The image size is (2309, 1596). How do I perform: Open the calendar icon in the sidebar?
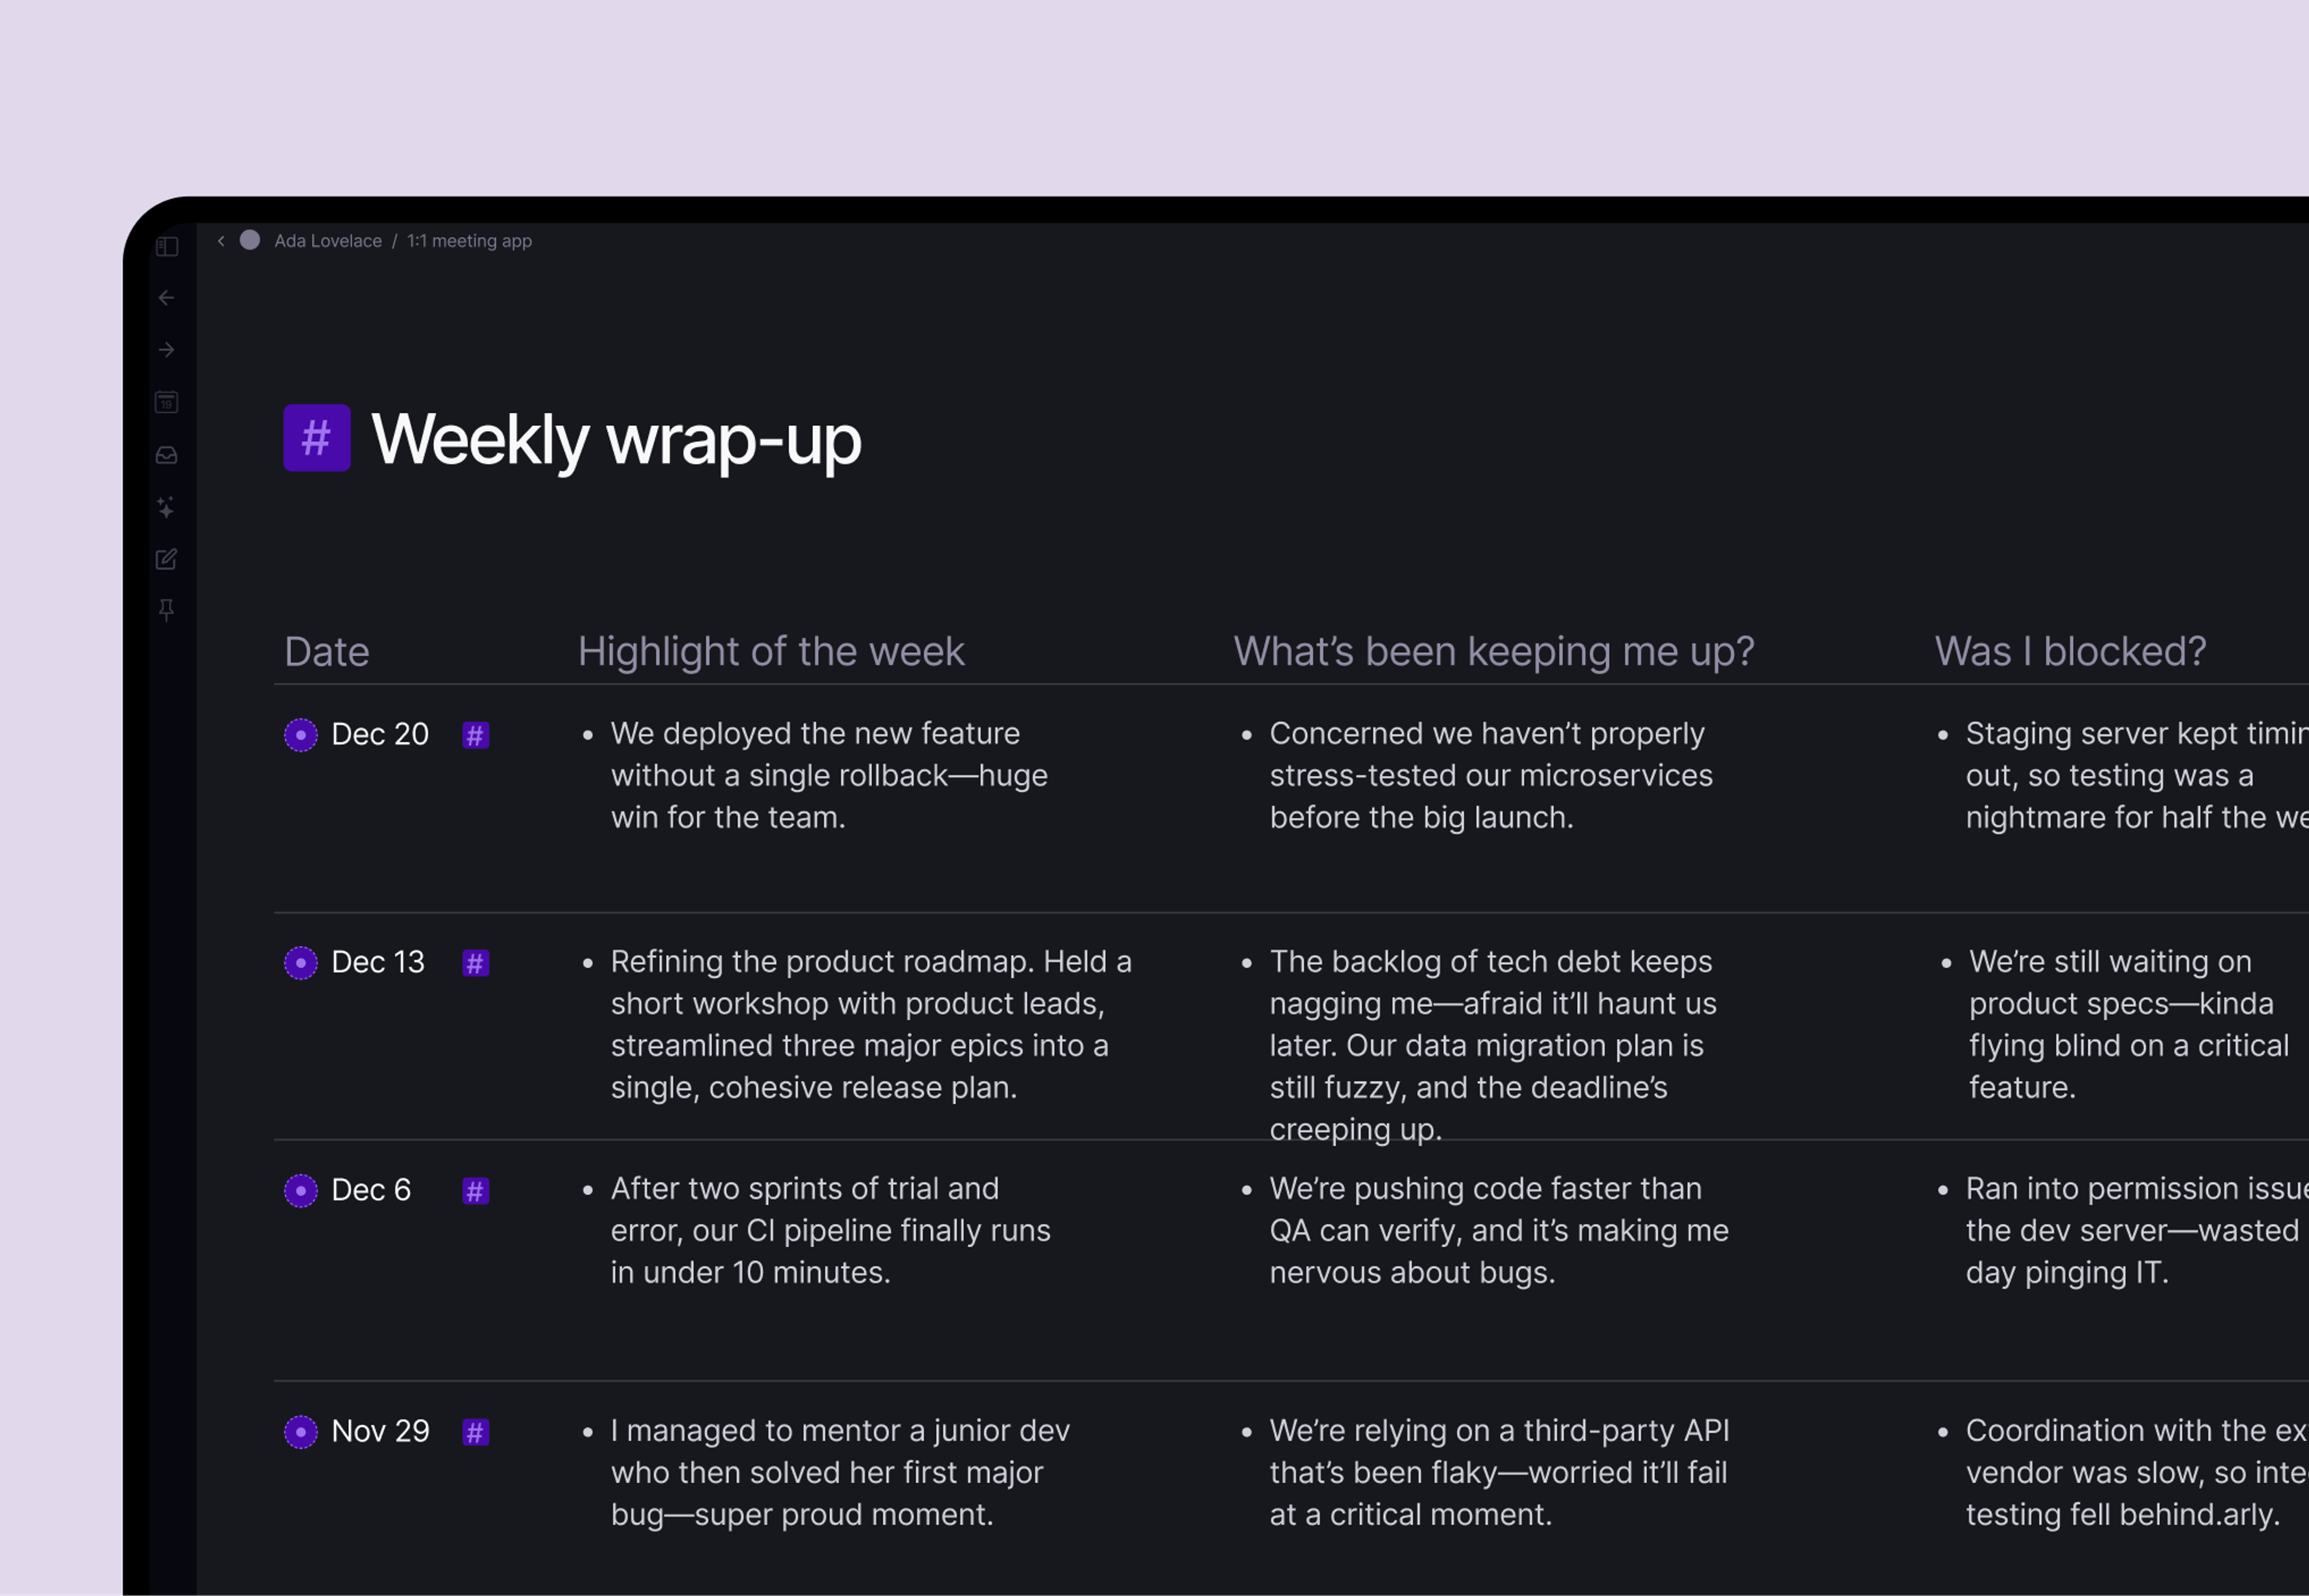[167, 402]
